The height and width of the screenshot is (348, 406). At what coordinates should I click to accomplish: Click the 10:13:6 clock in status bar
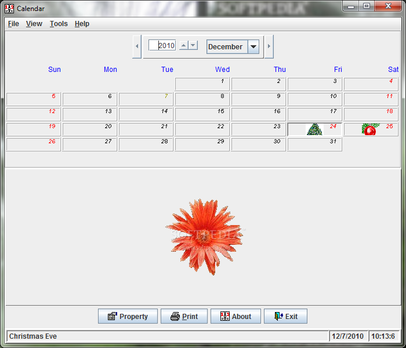pyautogui.click(x=383, y=336)
